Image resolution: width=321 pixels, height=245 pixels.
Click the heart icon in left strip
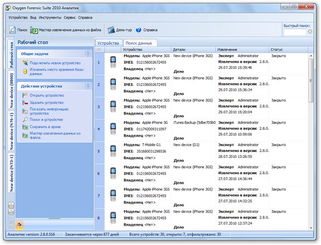click(x=11, y=218)
